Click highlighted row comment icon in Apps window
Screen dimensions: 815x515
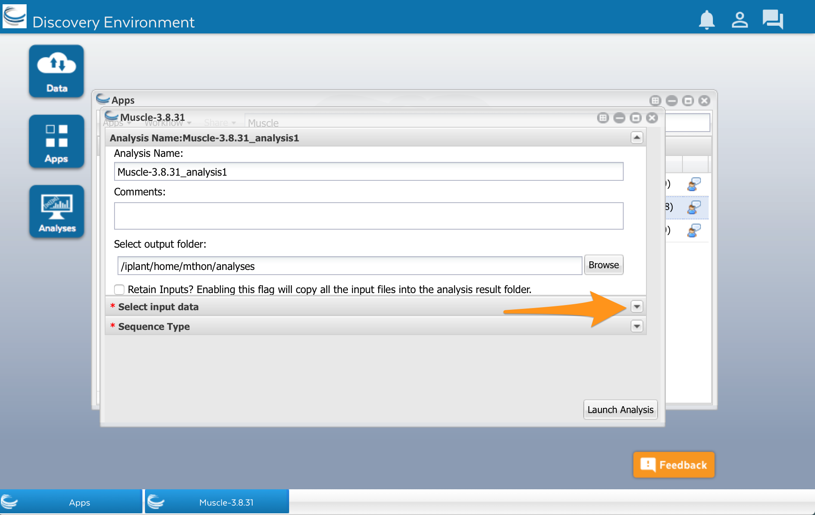click(x=694, y=207)
